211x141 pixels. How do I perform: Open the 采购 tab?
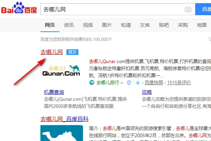[183, 25]
